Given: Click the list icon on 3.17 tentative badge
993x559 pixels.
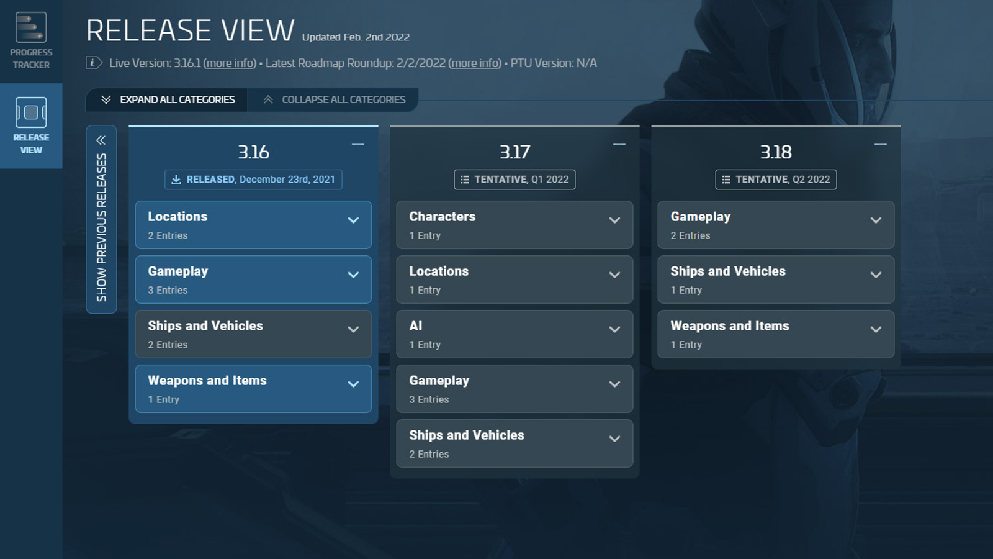Looking at the screenshot, I should [x=465, y=180].
